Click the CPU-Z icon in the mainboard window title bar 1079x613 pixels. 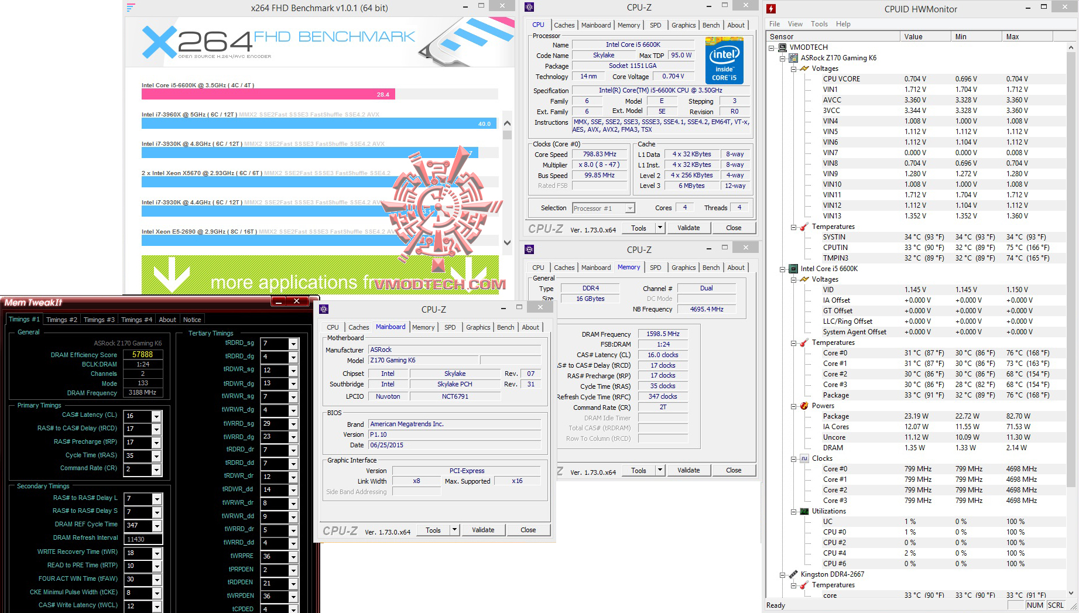tap(324, 309)
